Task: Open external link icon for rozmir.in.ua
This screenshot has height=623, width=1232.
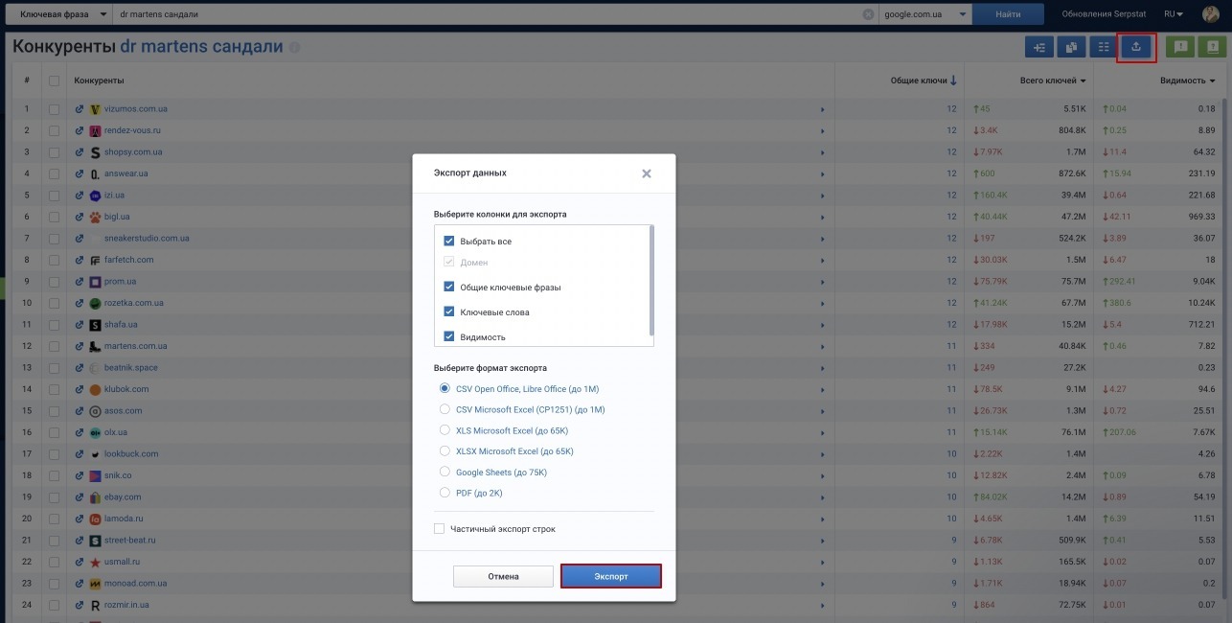Action: click(x=80, y=605)
